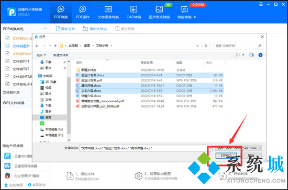The height and width of the screenshot is (190, 288).
Task: Select 此电脑 in navigation tree
Action: point(45,76)
